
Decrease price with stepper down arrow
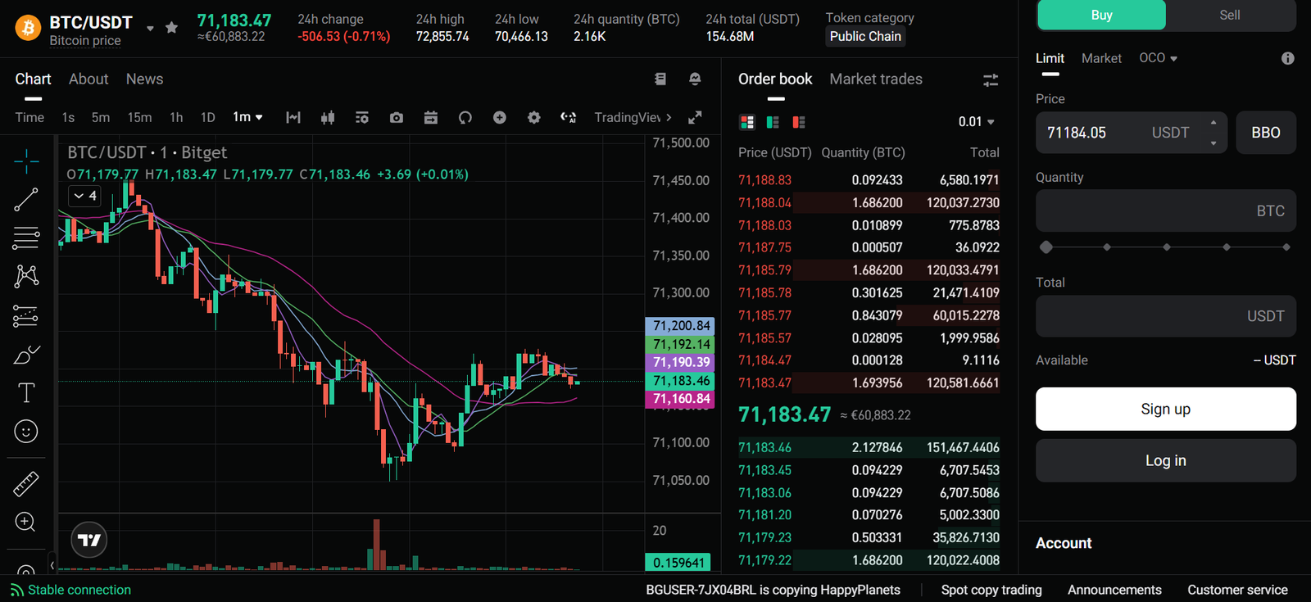pyautogui.click(x=1213, y=143)
